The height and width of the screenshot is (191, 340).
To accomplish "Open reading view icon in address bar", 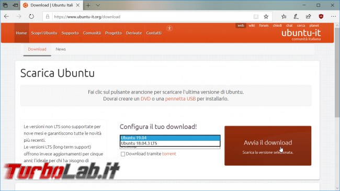I will point(256,17).
